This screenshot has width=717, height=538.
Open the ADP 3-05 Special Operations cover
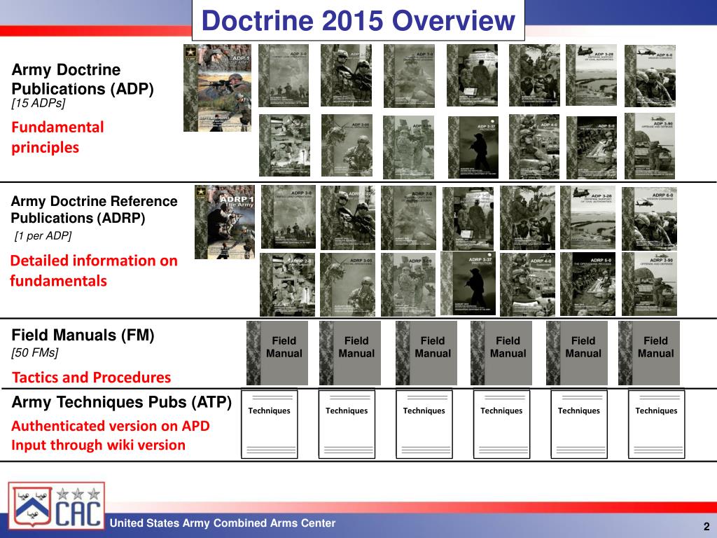pyautogui.click(x=347, y=146)
